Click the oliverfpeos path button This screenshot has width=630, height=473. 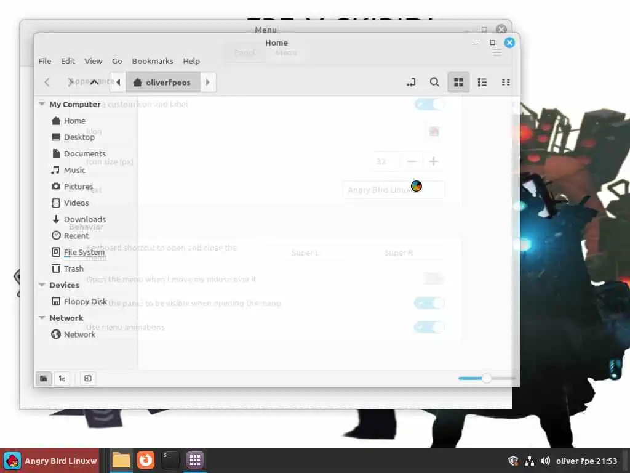[162, 82]
